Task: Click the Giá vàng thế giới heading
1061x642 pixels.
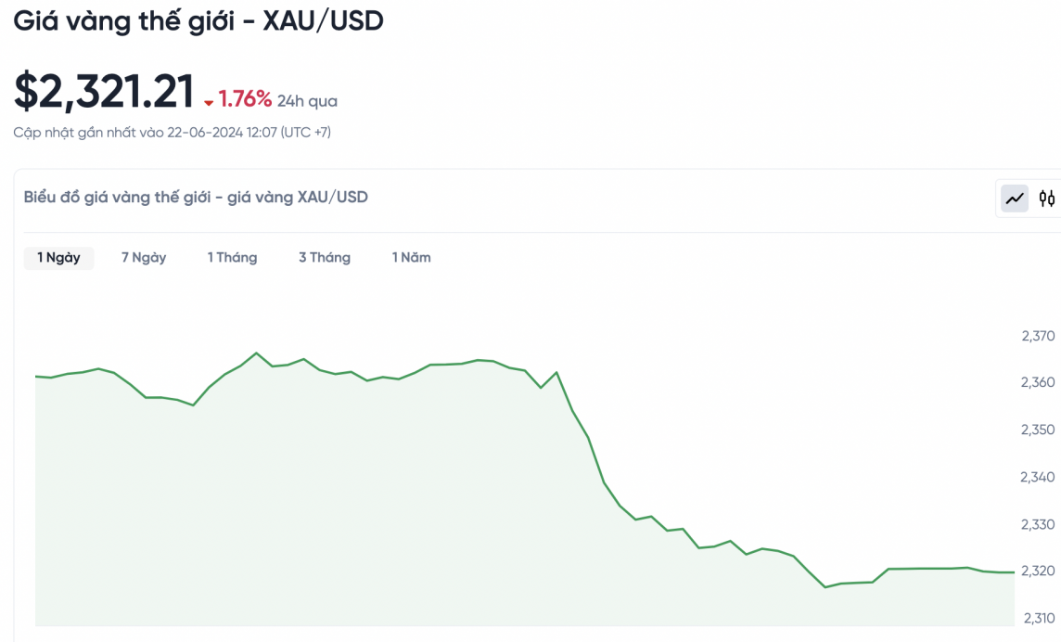Action: 198,21
